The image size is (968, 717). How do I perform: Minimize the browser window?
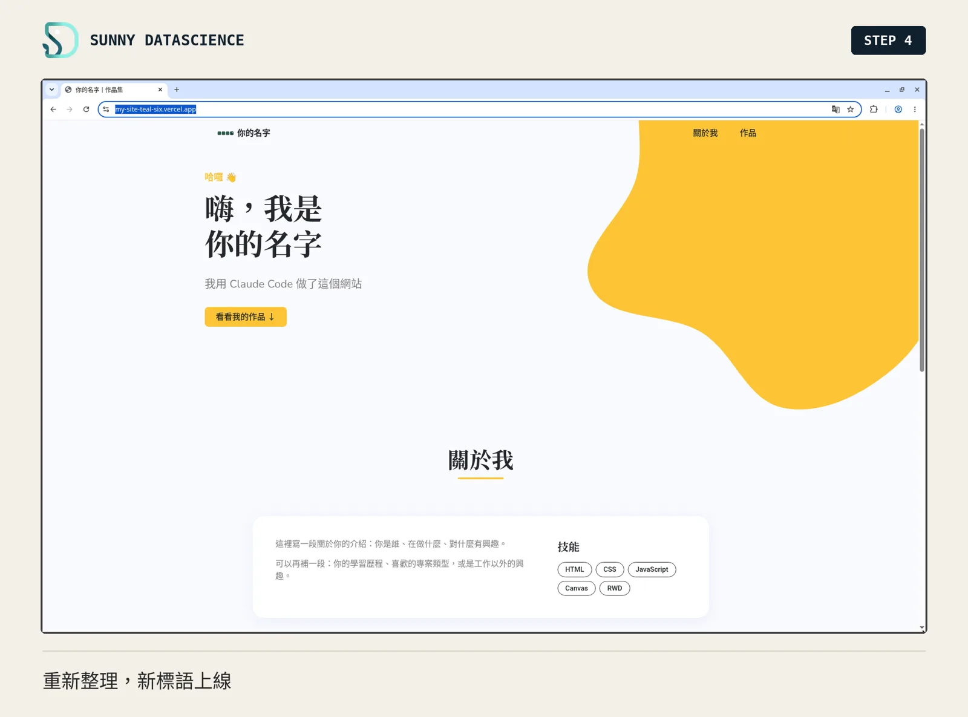887,90
